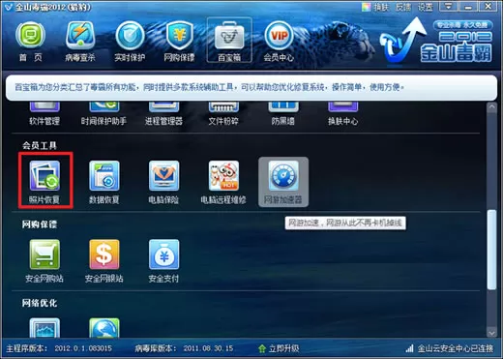Viewport: 503px width, 359px height.
Task: Launch 照片恢复 photo recovery tool
Action: click(44, 182)
